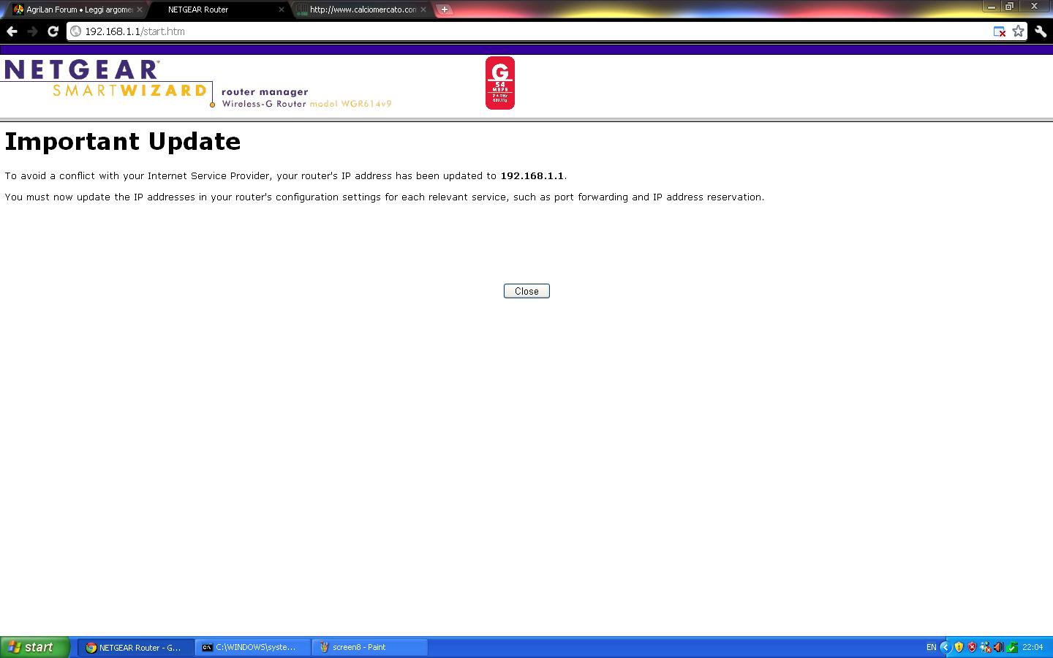Open a new tab with the plus button
Screen dimensions: 1053x658
coord(444,10)
